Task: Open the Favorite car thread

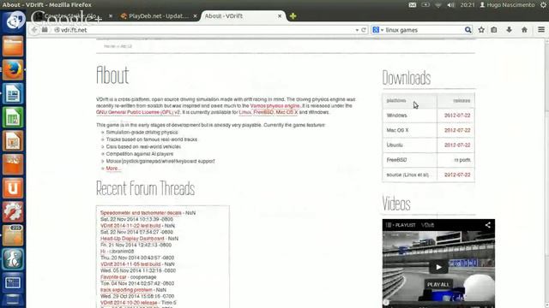Action: pyautogui.click(x=113, y=277)
